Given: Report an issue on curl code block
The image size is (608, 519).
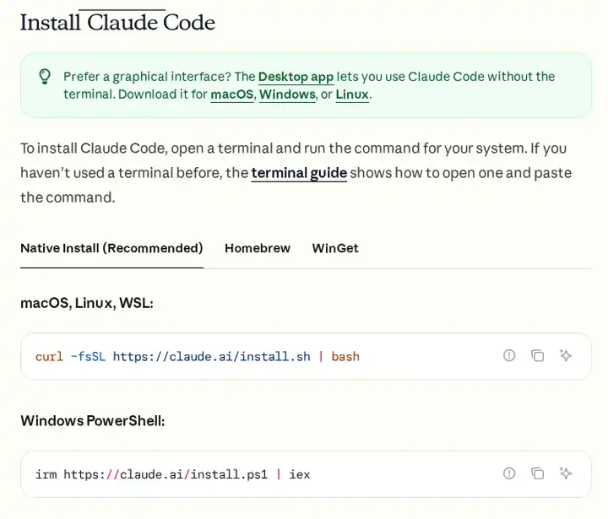Looking at the screenshot, I should coord(509,355).
